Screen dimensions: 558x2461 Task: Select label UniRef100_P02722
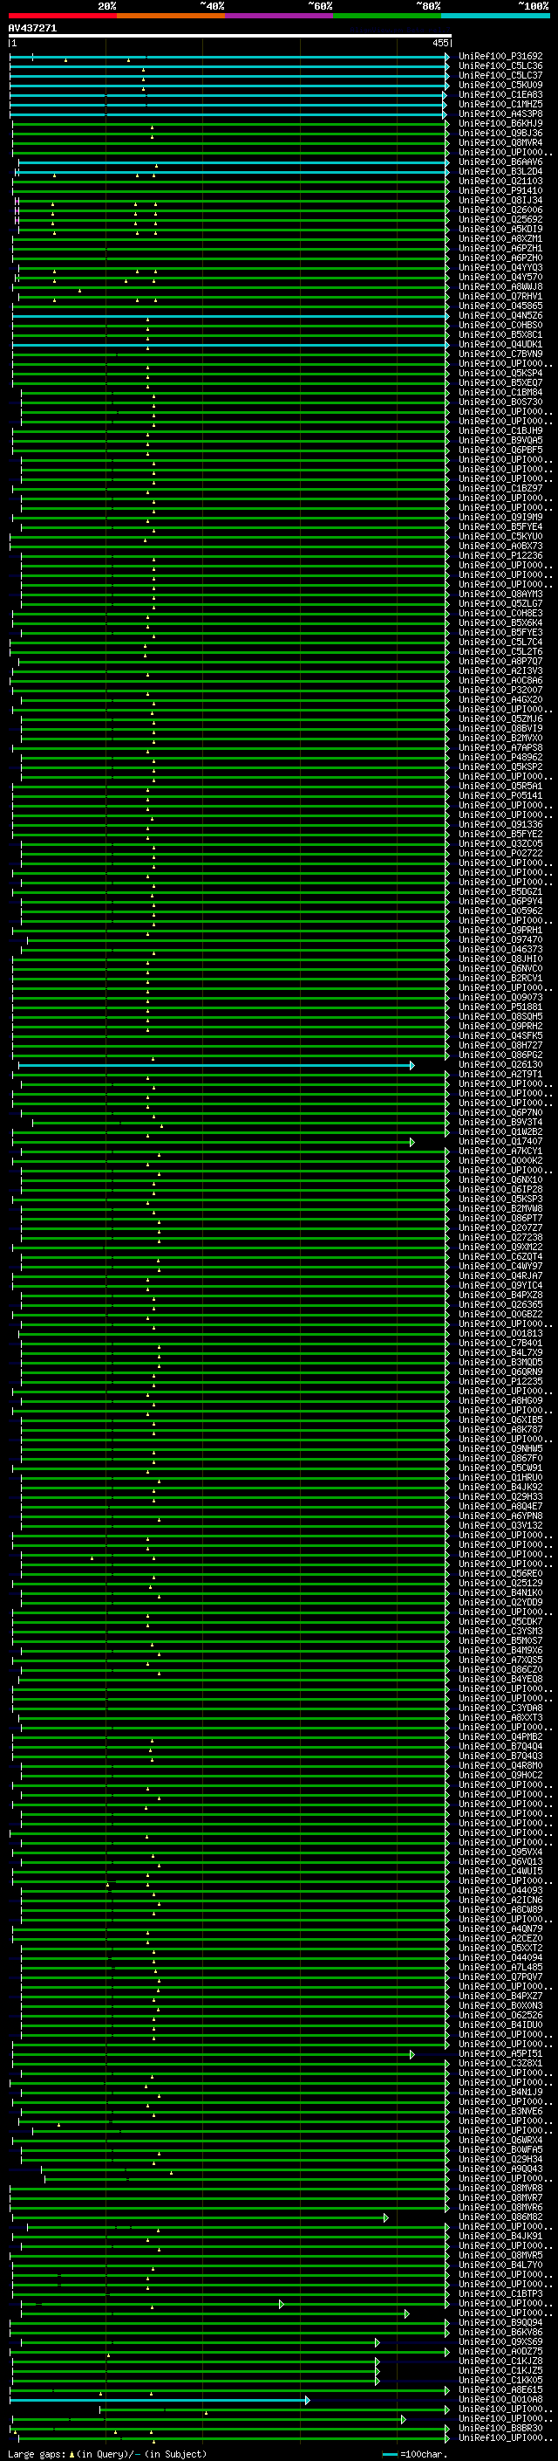(500, 853)
